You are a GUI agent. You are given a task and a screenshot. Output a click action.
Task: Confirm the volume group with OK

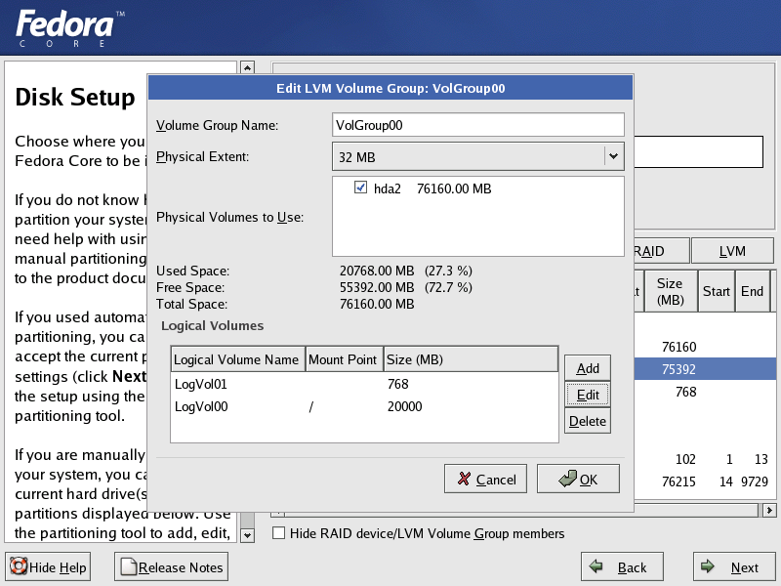[x=578, y=479]
